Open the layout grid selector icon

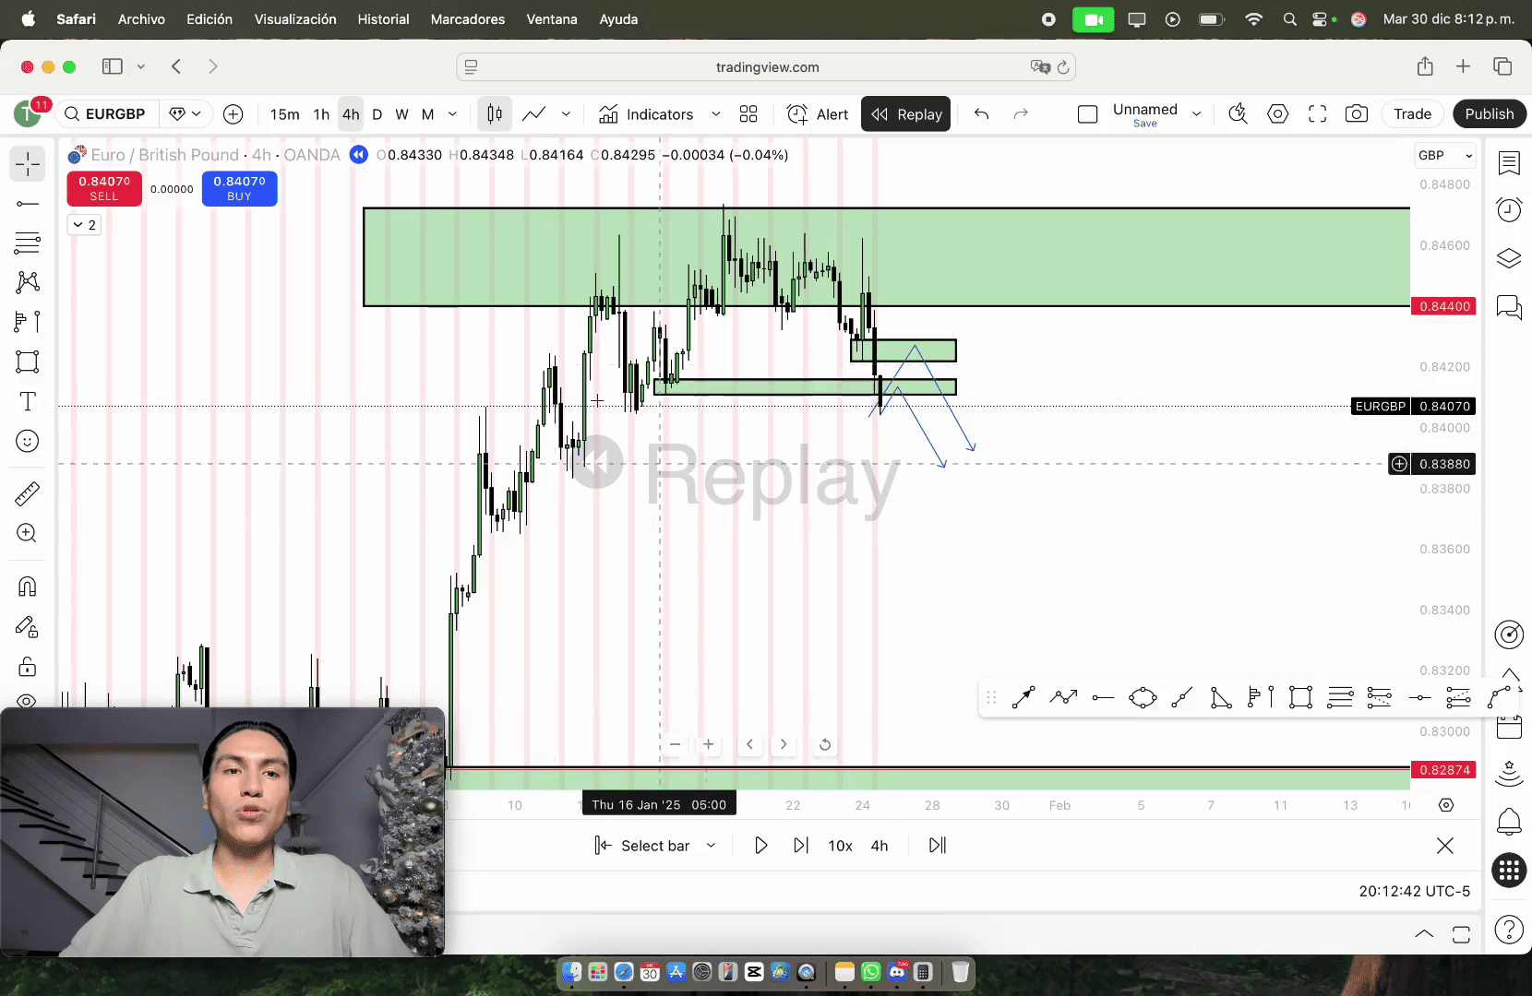(748, 114)
